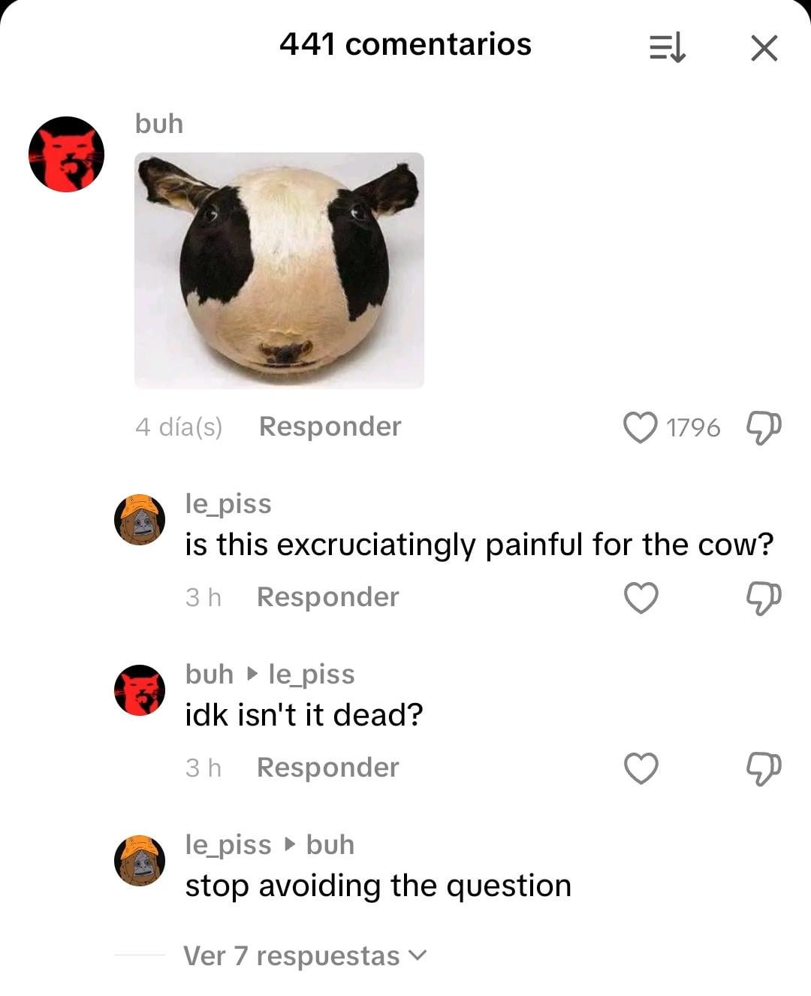Open le_piss avatar next to painful comment

click(x=140, y=519)
